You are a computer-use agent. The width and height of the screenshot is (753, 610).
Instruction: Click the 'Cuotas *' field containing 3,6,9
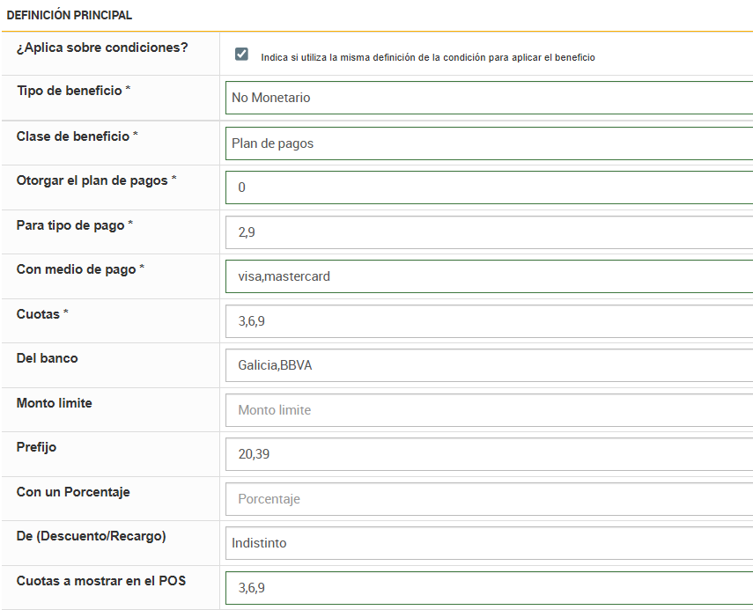[x=489, y=321]
